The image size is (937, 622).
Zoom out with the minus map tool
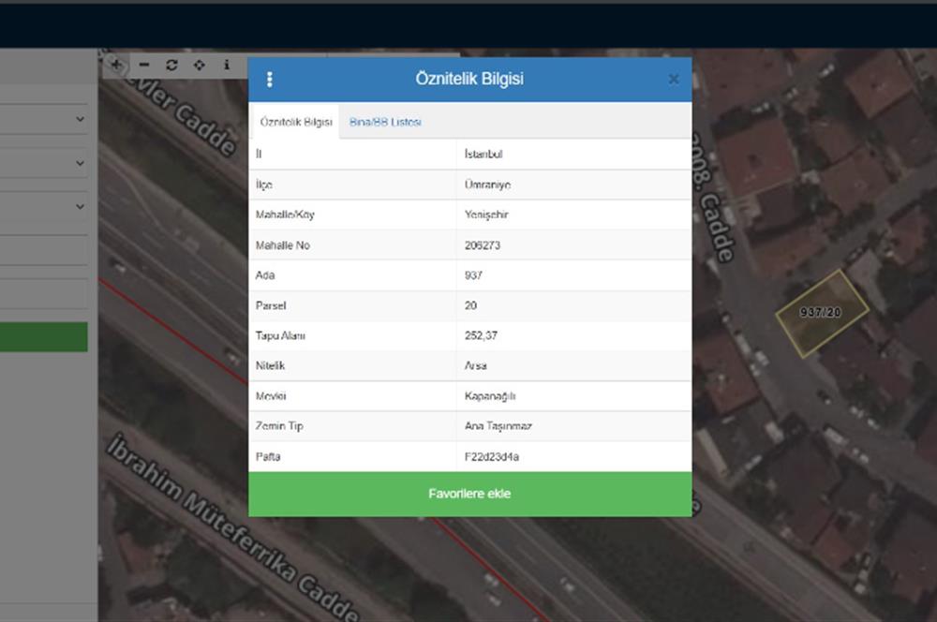point(143,65)
